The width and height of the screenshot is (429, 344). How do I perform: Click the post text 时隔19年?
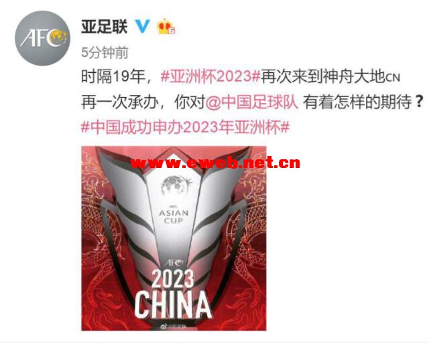click(x=113, y=76)
